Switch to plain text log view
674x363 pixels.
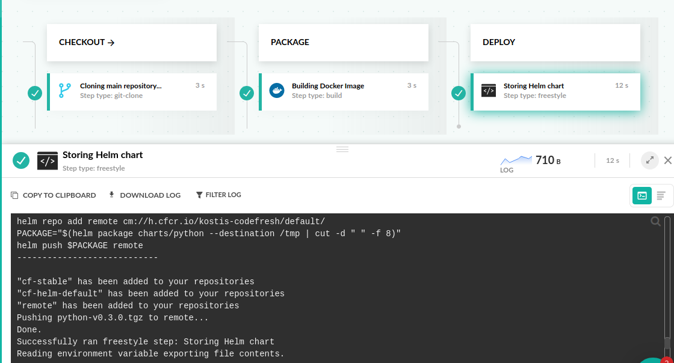click(x=661, y=195)
